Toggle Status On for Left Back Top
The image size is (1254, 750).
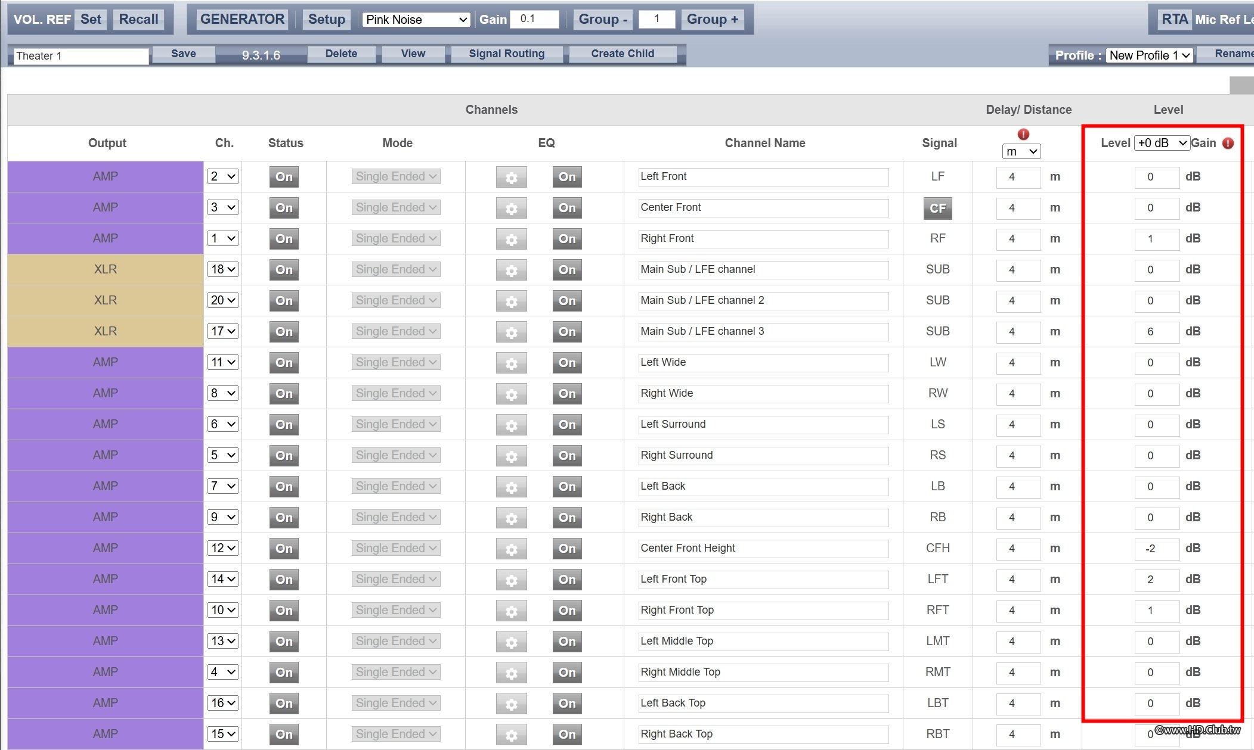(x=284, y=704)
